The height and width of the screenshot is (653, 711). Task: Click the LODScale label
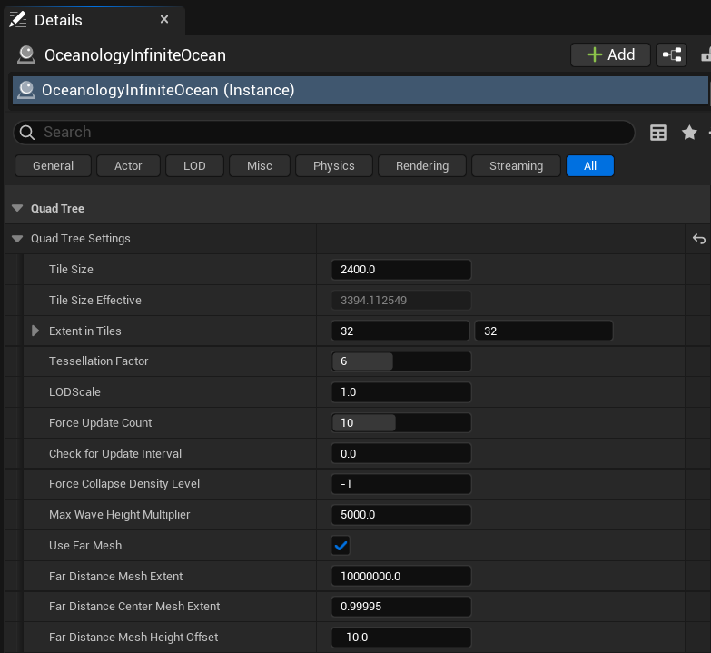click(x=74, y=391)
